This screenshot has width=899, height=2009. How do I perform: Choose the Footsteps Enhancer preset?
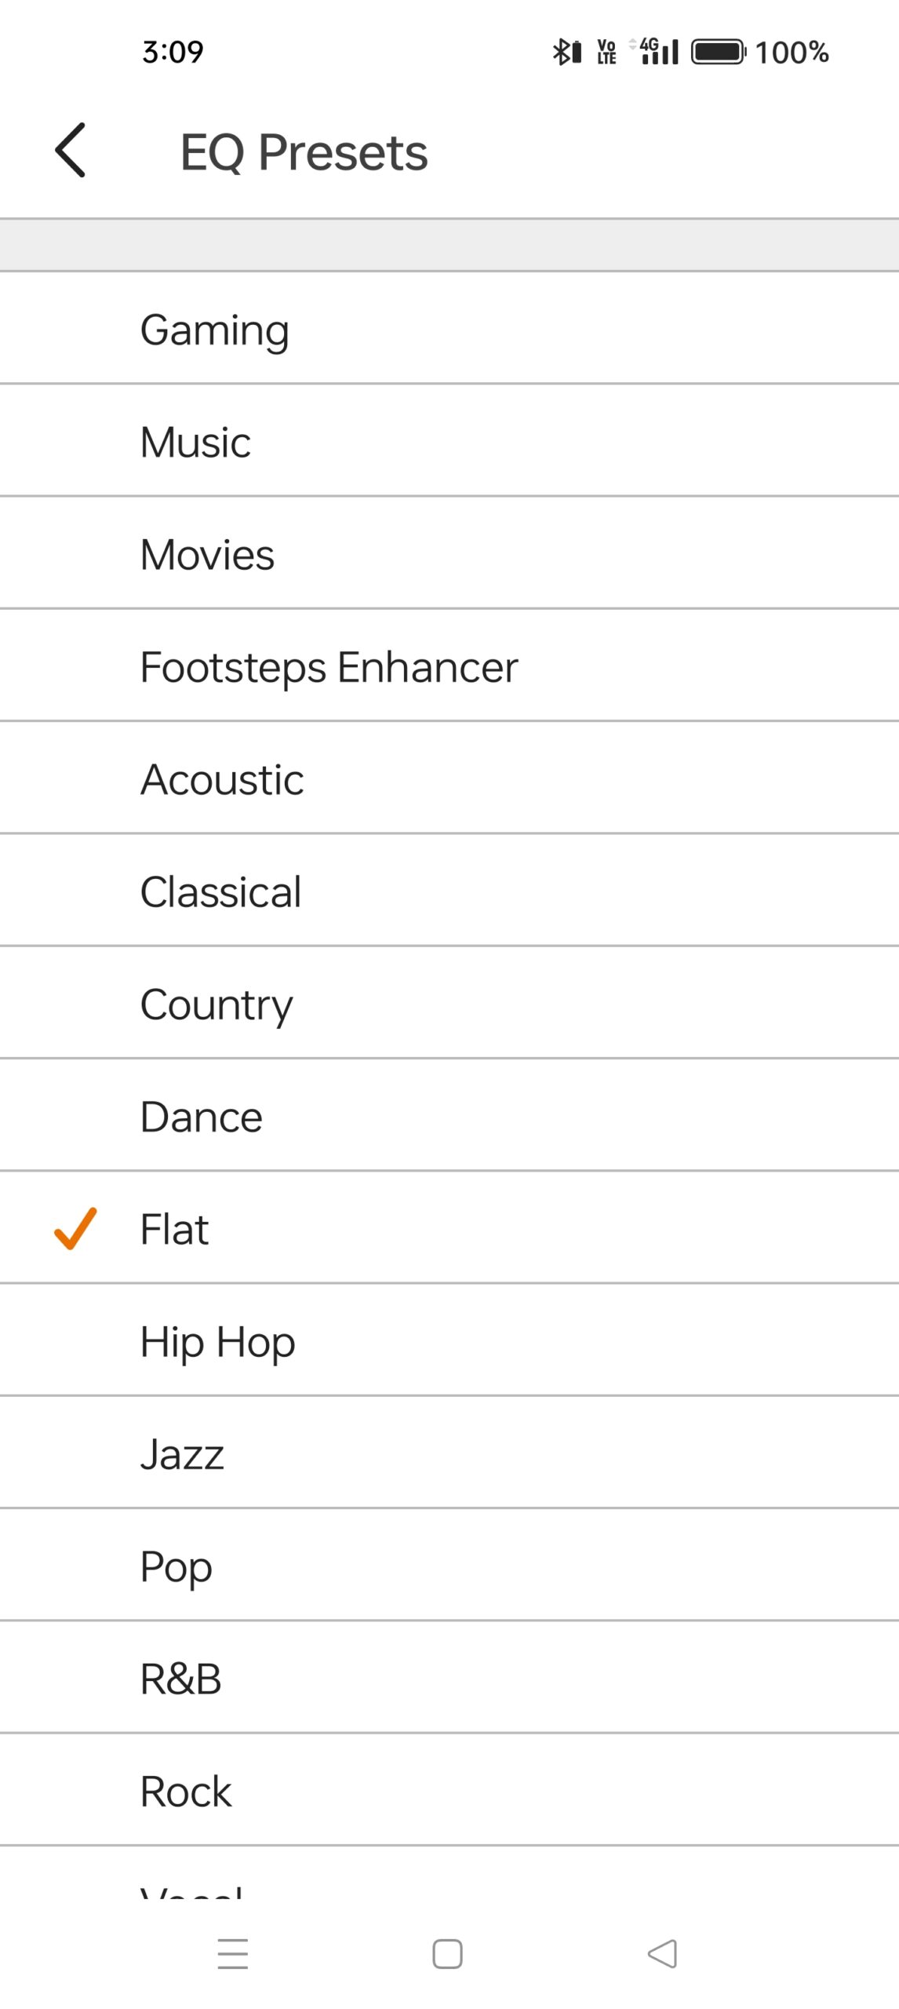pyautogui.click(x=329, y=667)
